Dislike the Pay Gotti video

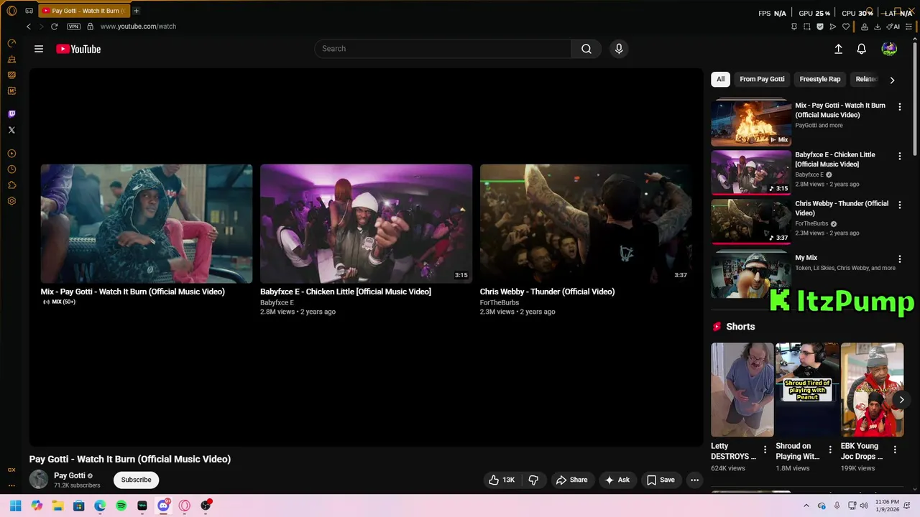[x=534, y=480]
